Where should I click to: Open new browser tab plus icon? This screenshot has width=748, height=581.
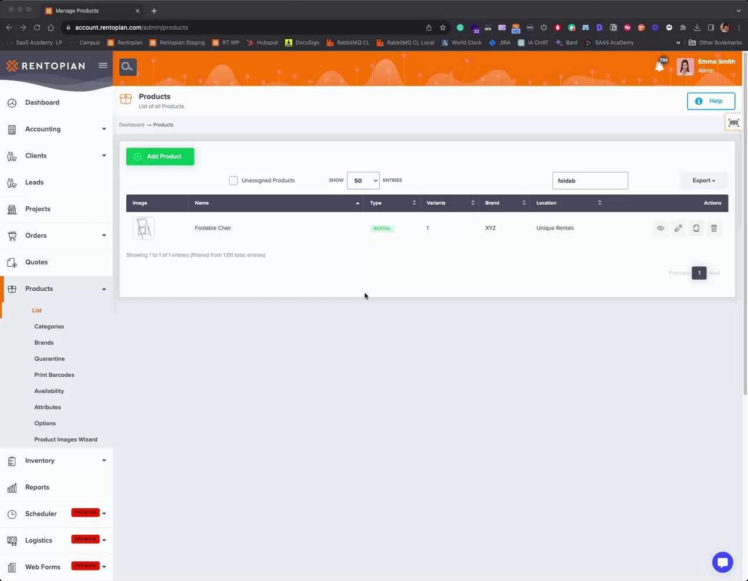click(154, 11)
